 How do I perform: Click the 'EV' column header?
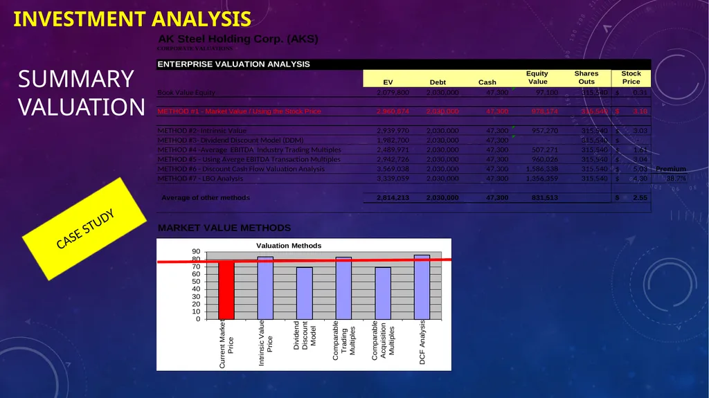point(388,82)
